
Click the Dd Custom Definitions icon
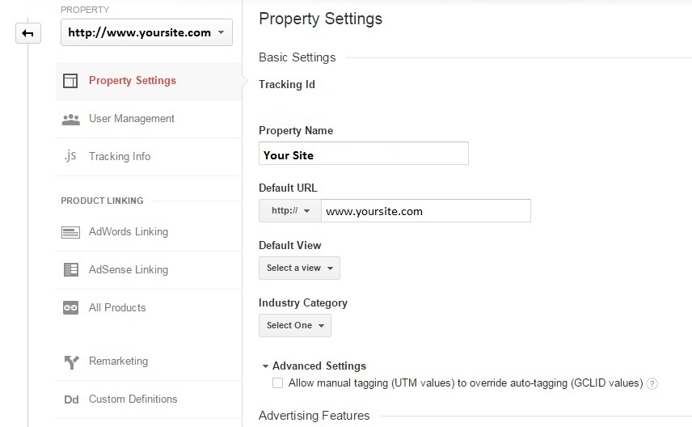coord(70,400)
